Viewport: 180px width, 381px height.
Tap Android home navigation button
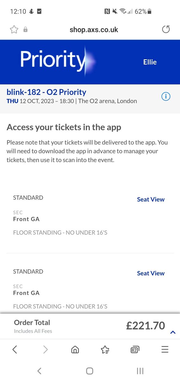90,371
